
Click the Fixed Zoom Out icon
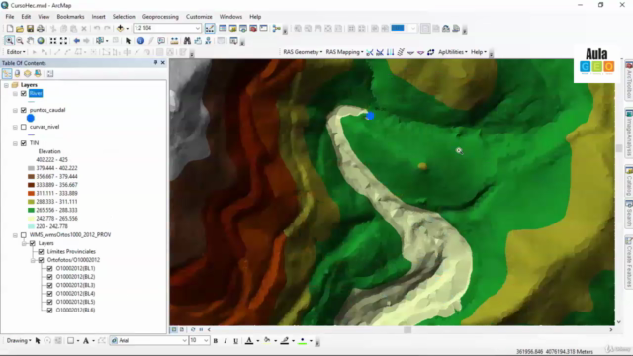tap(63, 41)
